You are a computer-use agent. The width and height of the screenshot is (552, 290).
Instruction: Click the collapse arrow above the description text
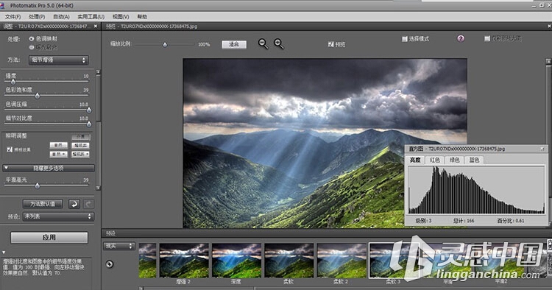point(4,252)
